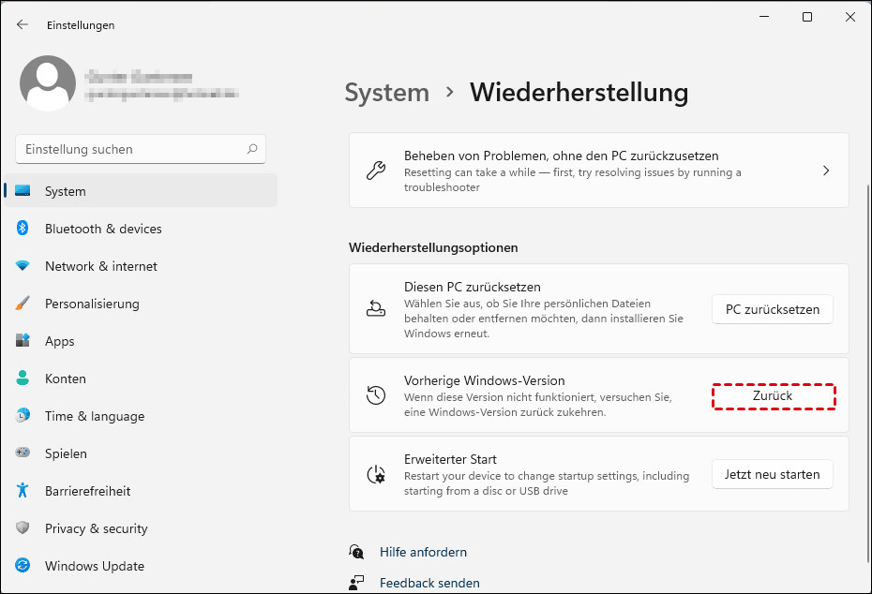Screen dimensions: 872x594
Task: Click the Wiederherstellung page title
Action: (x=579, y=92)
